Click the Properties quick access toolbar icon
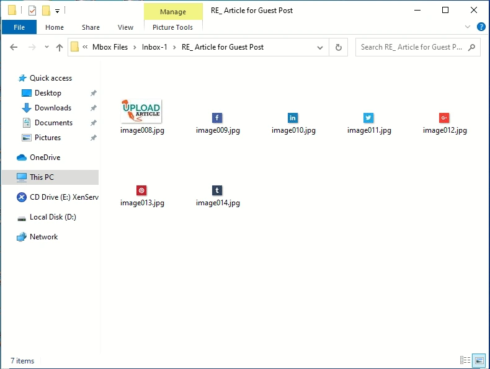490x369 pixels. coord(32,11)
